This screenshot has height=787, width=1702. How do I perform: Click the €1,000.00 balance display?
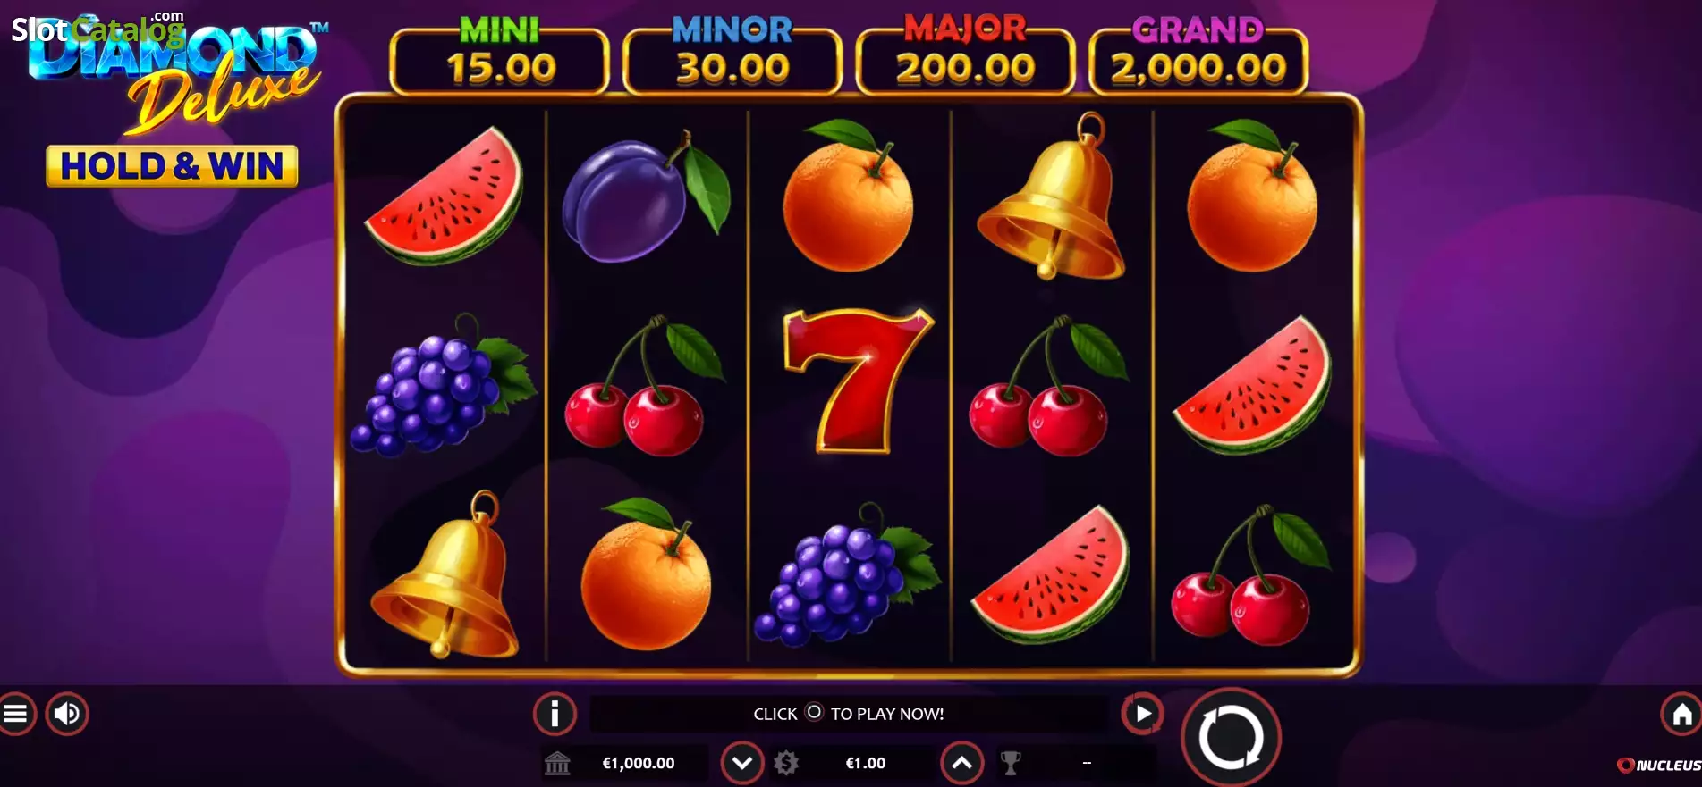point(639,763)
